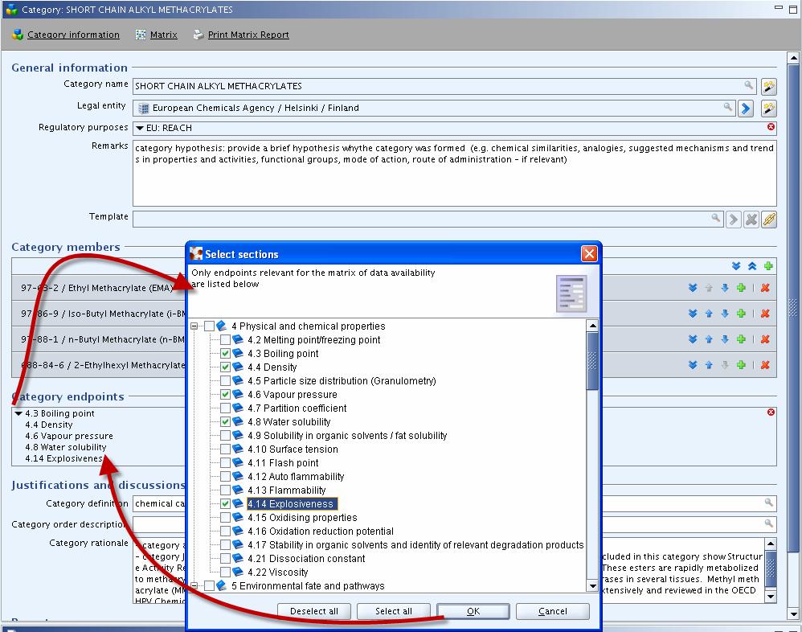This screenshot has height=632, width=802.
Task: Open the Regulatory purposes dropdown
Action: (140, 128)
